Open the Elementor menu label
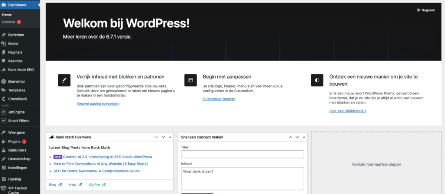Image resolution: width=445 pixels, height=194 pixels. tap(17, 81)
